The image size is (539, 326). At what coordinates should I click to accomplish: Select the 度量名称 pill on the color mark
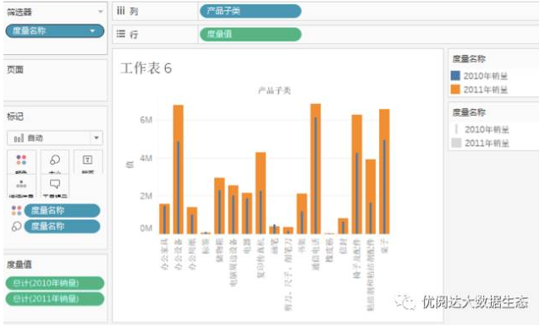tap(63, 210)
